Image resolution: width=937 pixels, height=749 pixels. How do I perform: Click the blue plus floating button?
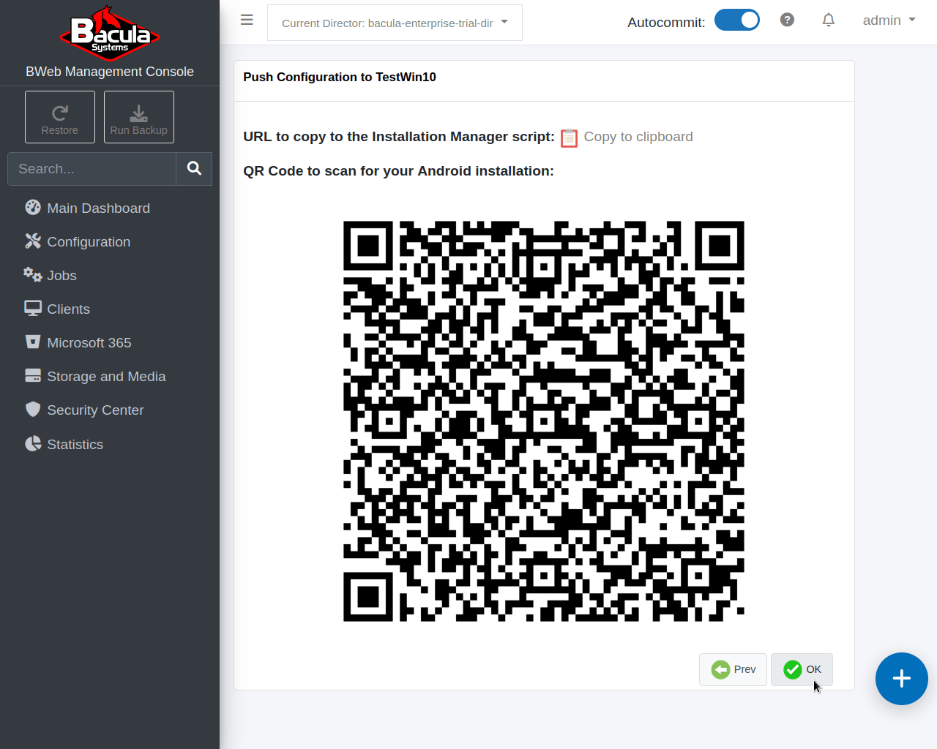tap(902, 679)
